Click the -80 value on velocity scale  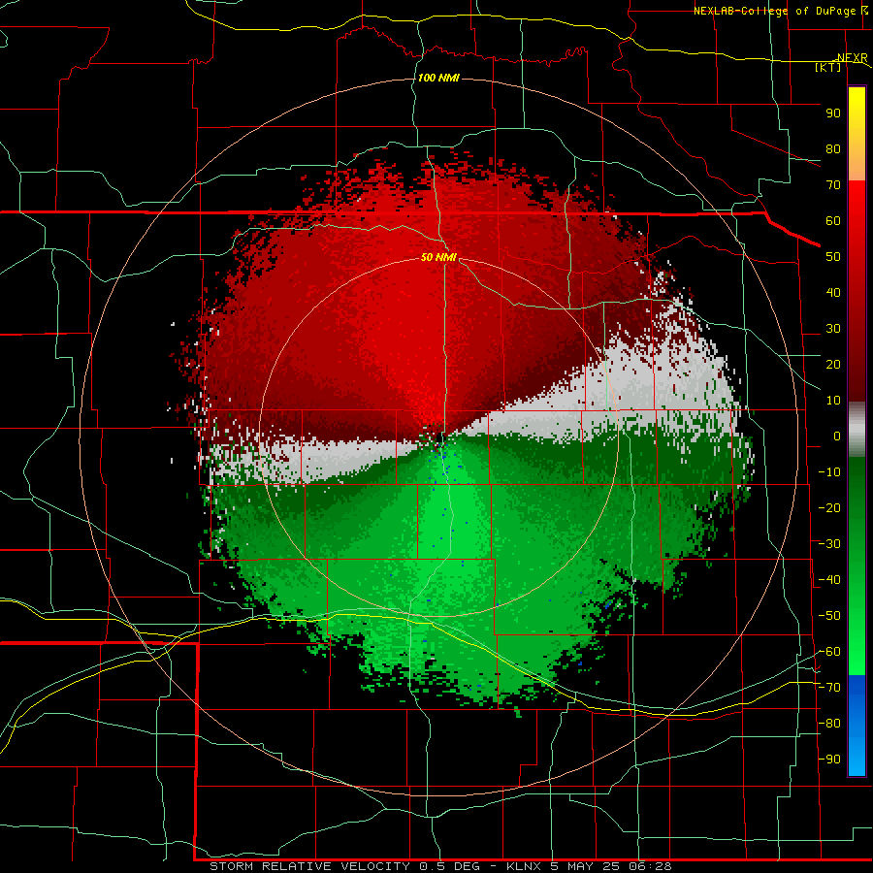(829, 724)
